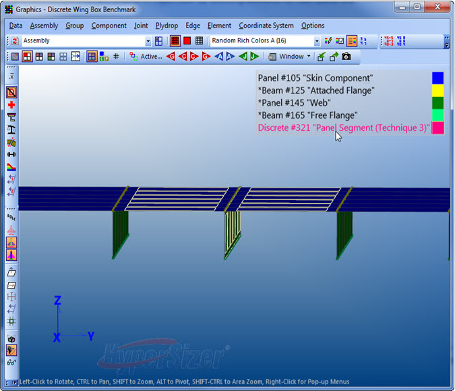Click the pink Panel Segment color swatch
Image resolution: width=455 pixels, height=391 pixels.
tap(437, 127)
